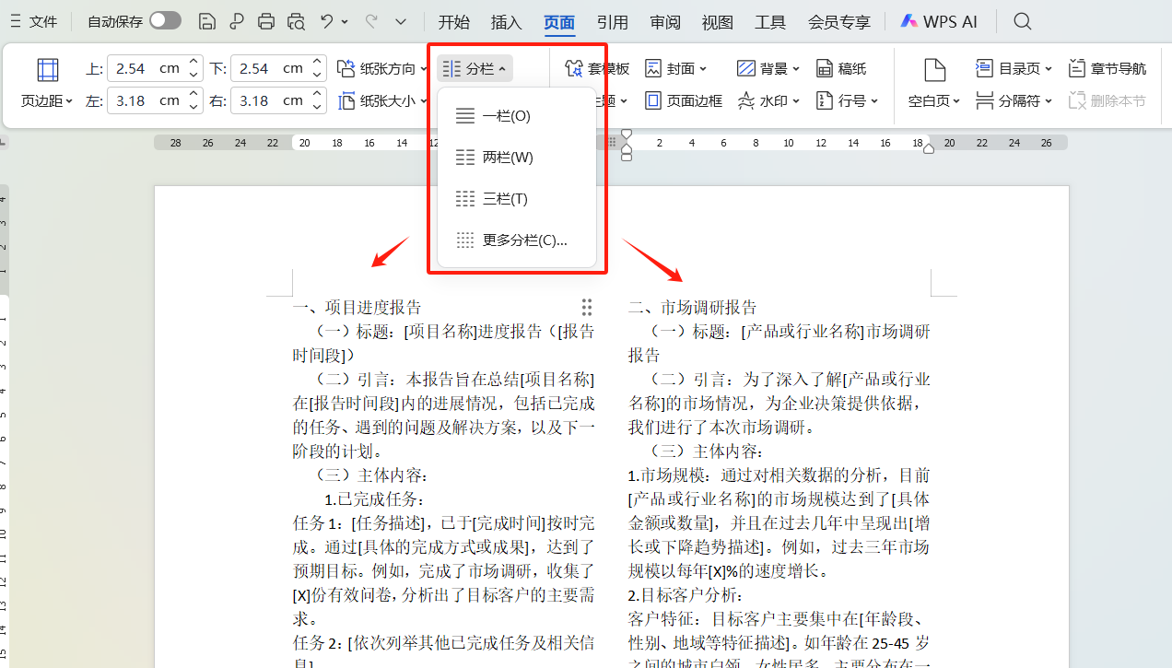The image size is (1172, 668).
Task: Click the 页面边框 page border icon
Action: [x=684, y=100]
